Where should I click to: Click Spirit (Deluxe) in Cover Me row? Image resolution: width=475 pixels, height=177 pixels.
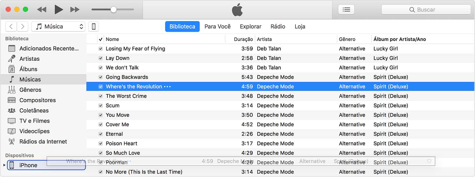point(391,124)
